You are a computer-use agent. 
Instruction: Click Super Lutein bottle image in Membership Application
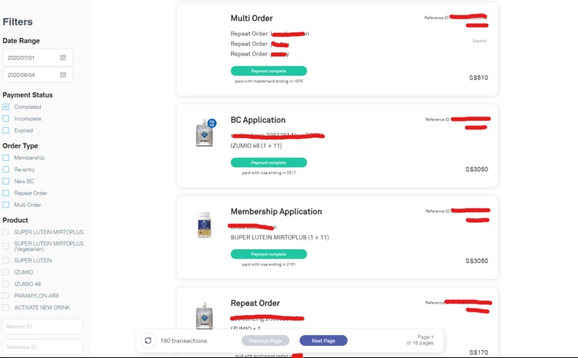[x=204, y=224]
